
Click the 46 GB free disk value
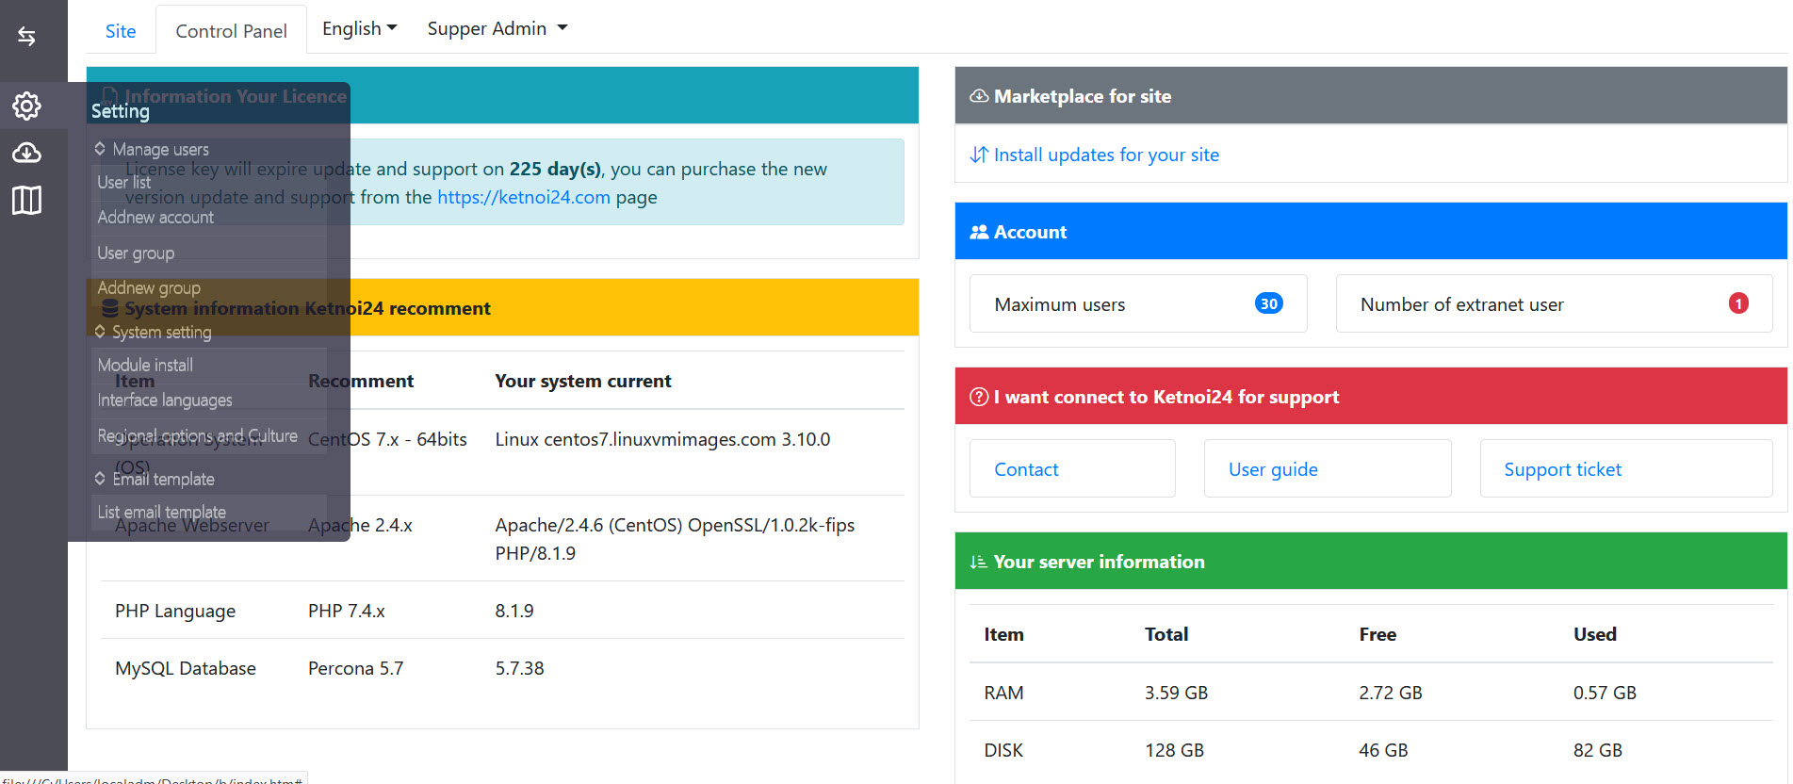pyautogui.click(x=1383, y=750)
